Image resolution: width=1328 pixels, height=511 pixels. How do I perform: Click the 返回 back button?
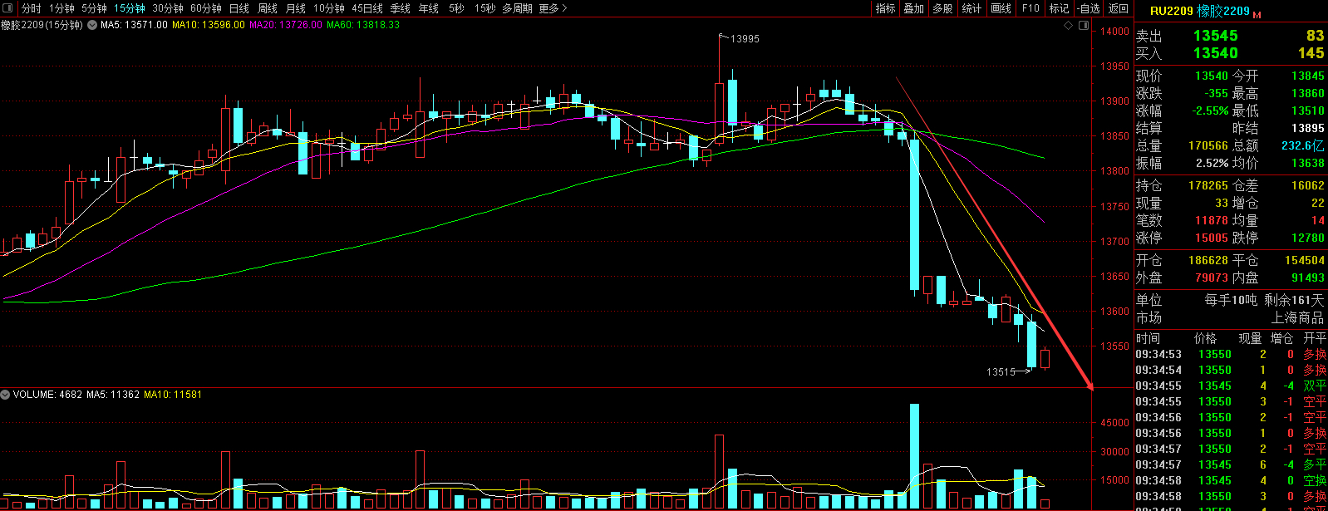[1119, 8]
